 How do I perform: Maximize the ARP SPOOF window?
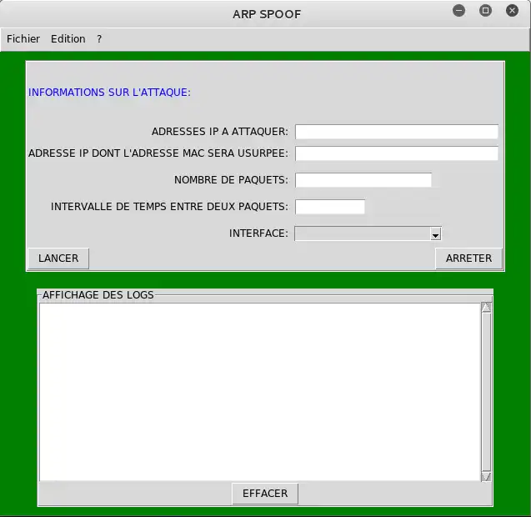coord(486,11)
